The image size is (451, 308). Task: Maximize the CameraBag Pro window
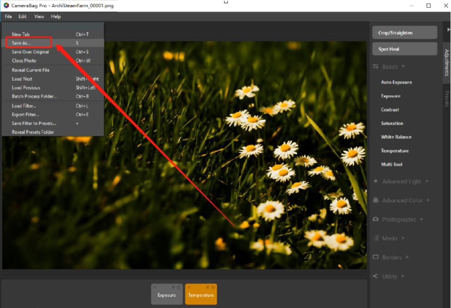429,5
